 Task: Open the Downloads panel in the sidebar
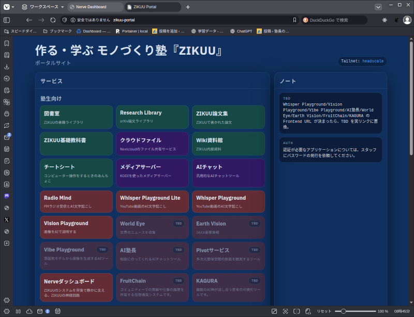point(7,67)
